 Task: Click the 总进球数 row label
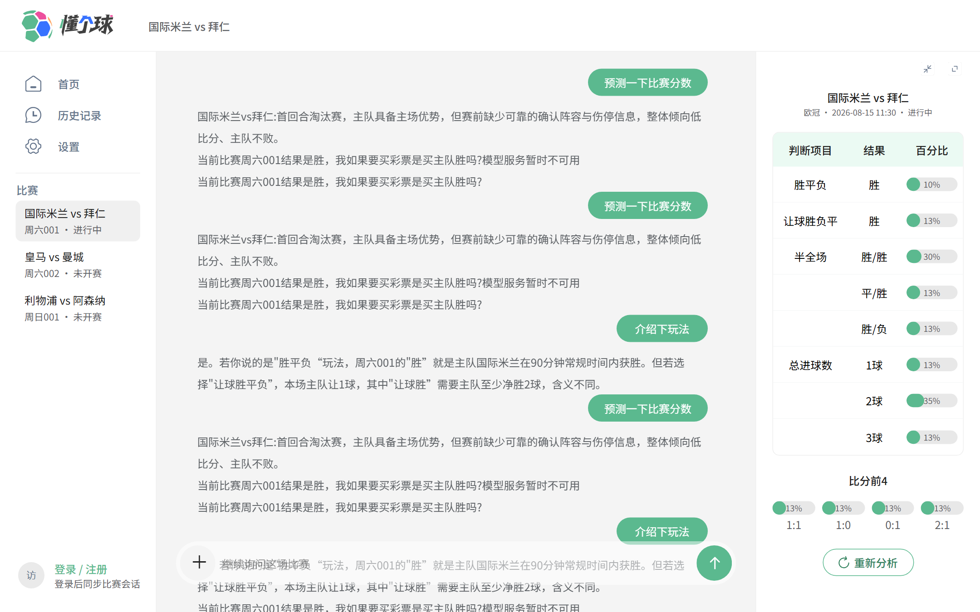point(810,365)
